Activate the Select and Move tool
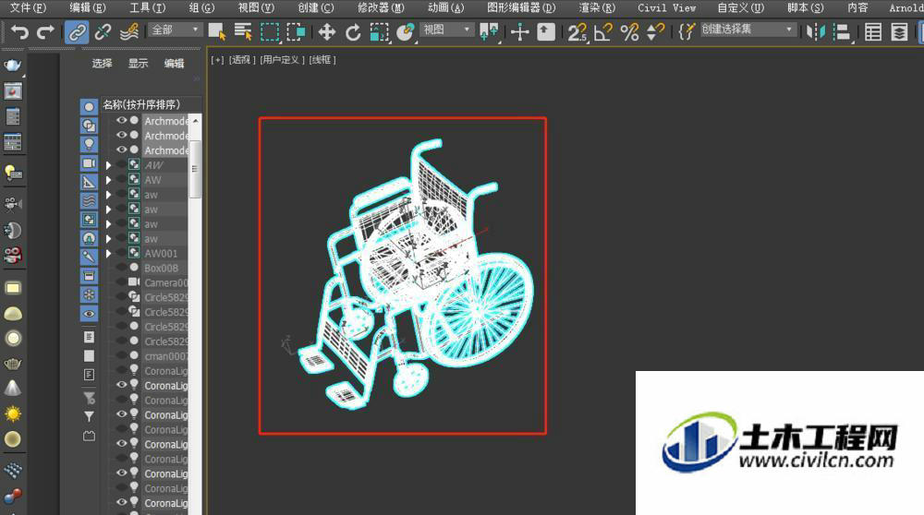 326,31
